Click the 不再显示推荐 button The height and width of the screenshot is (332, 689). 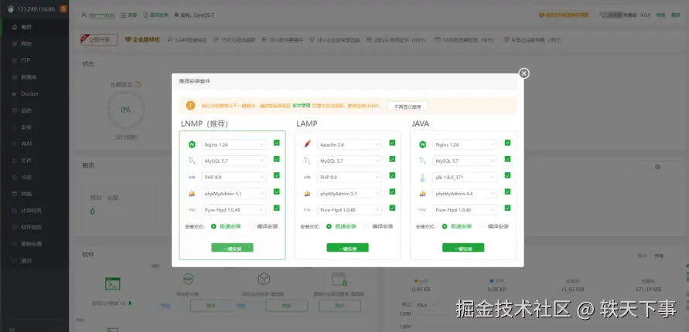[x=408, y=106]
